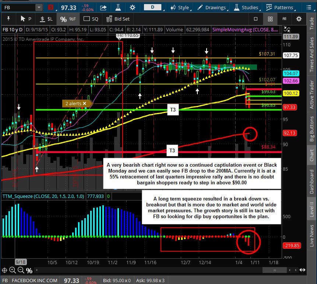Switch to single chart layout icon
317x284 pixels.
click(x=256, y=19)
